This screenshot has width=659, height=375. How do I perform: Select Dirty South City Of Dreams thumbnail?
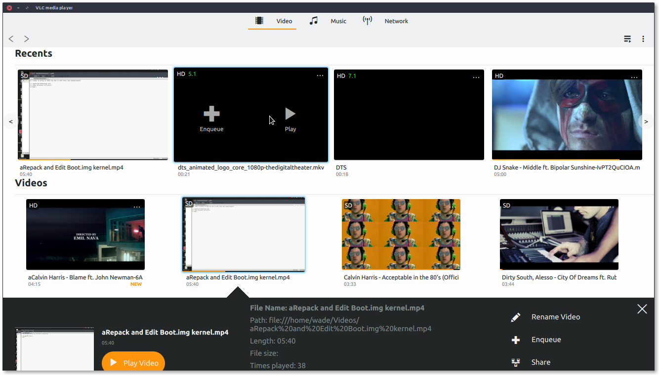click(559, 235)
